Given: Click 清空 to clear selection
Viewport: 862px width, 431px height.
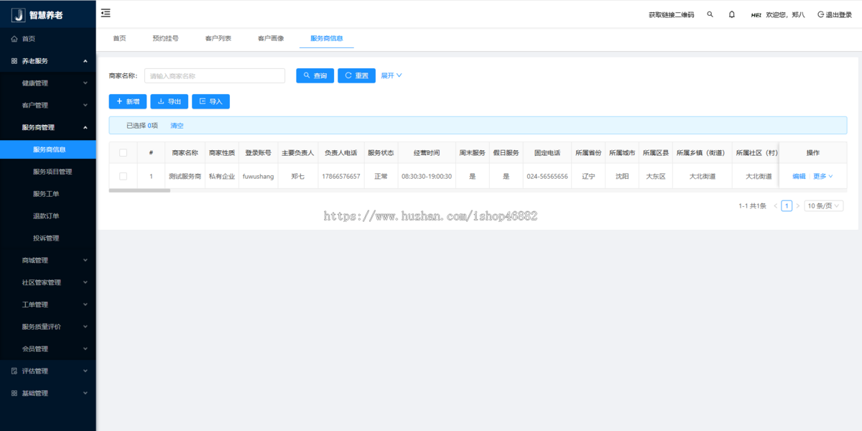Looking at the screenshot, I should [x=177, y=126].
